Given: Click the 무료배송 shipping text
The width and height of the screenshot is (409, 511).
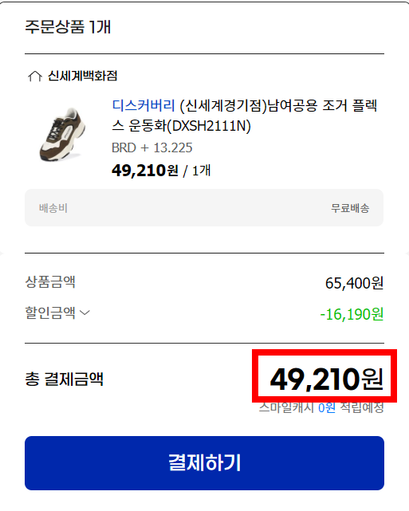Looking at the screenshot, I should click(x=350, y=208).
